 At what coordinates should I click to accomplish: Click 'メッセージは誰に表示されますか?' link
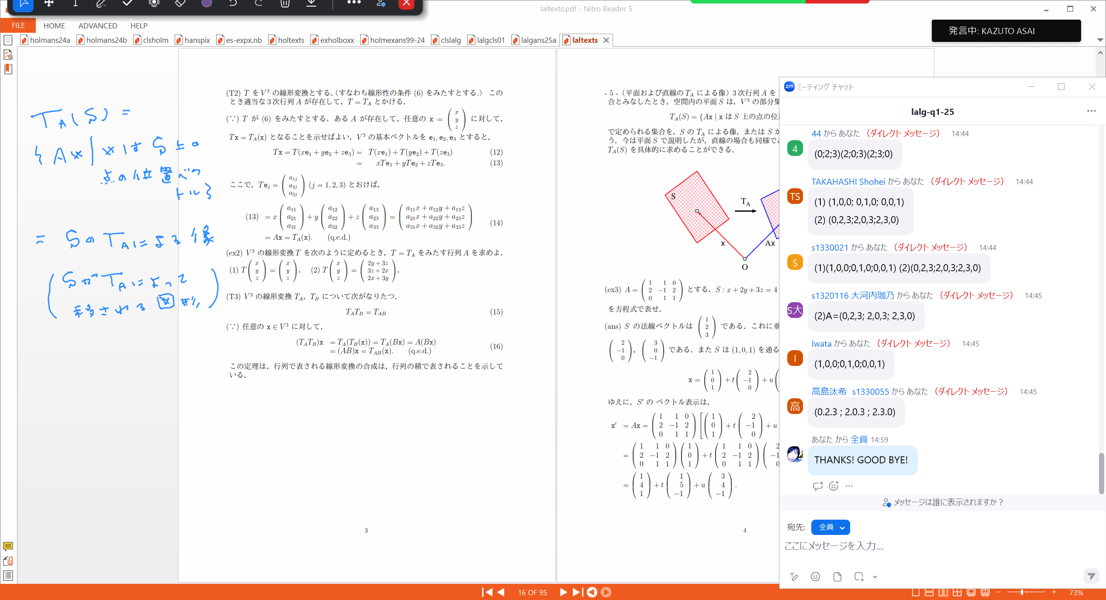[943, 502]
